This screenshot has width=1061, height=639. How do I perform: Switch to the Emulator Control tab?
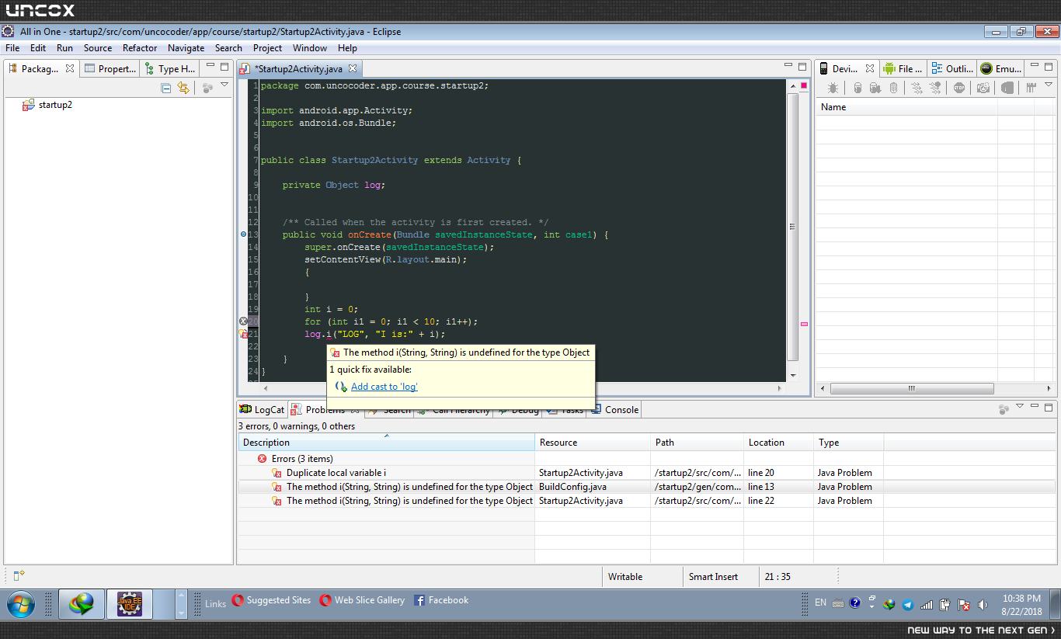(1000, 68)
